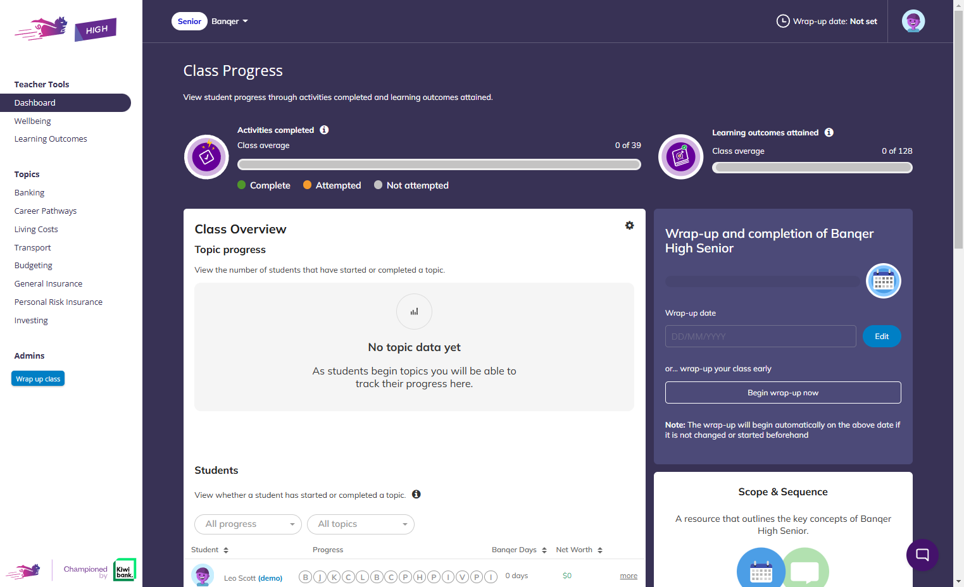Click the Kiwibank logo
Image resolution: width=964 pixels, height=587 pixels.
[125, 569]
